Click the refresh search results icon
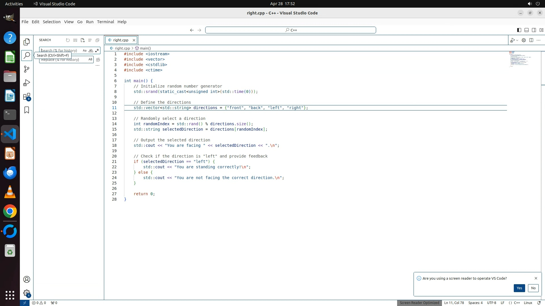Screen dimensions: 545x306 [68, 40]
